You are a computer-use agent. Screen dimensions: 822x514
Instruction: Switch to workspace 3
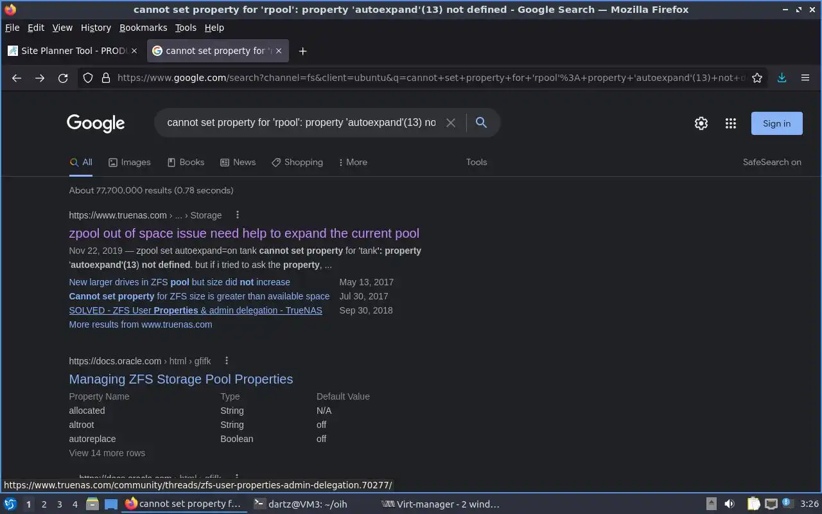coord(59,504)
